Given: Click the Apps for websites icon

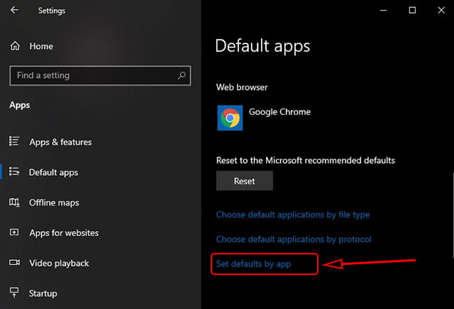Looking at the screenshot, I should (14, 232).
